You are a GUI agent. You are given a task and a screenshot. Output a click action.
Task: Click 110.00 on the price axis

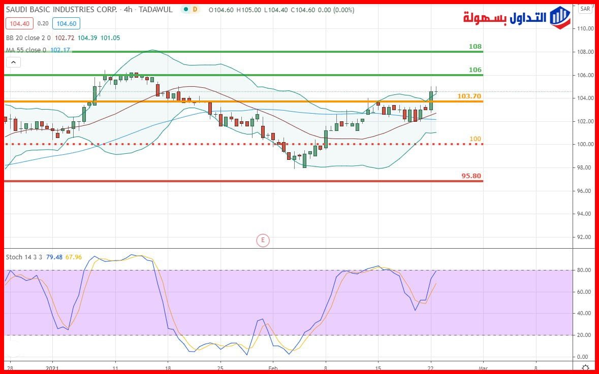[x=585, y=28]
